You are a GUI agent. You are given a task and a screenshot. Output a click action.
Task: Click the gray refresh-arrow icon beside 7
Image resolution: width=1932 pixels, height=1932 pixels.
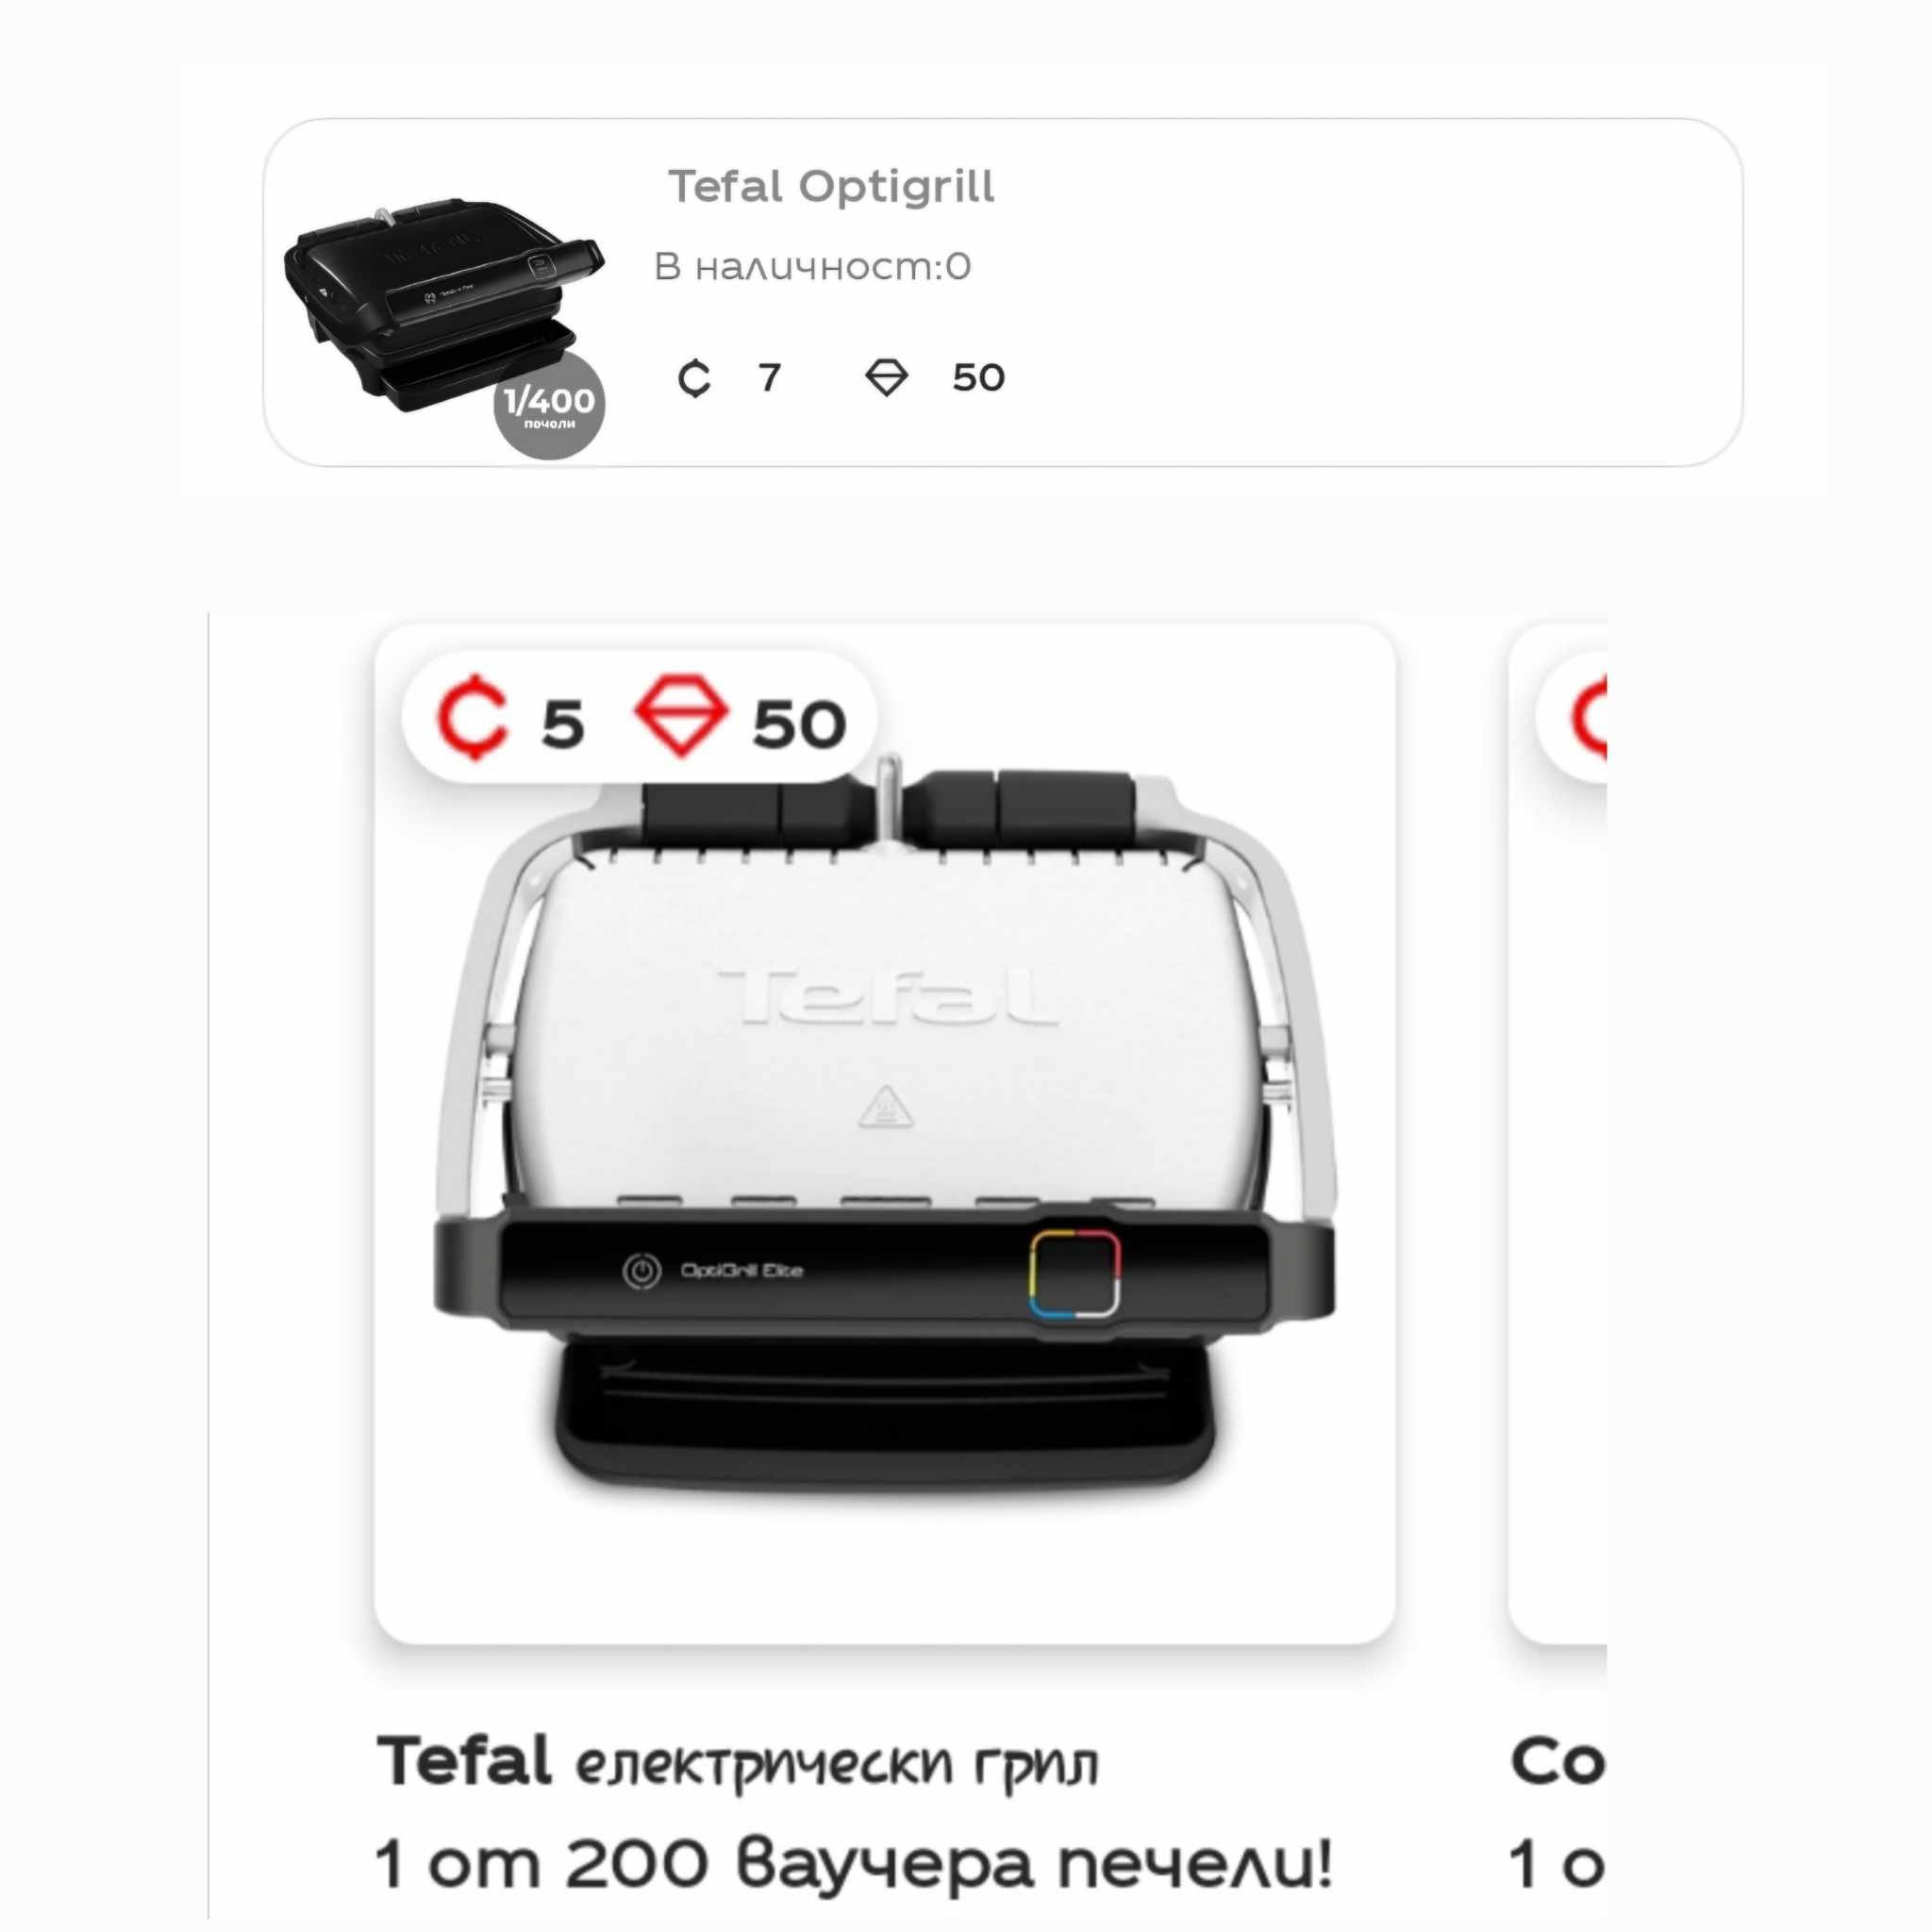pyautogui.click(x=694, y=378)
